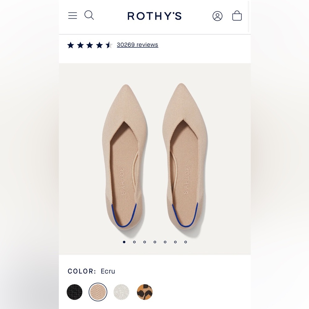Click the first full star rating icon

point(71,45)
